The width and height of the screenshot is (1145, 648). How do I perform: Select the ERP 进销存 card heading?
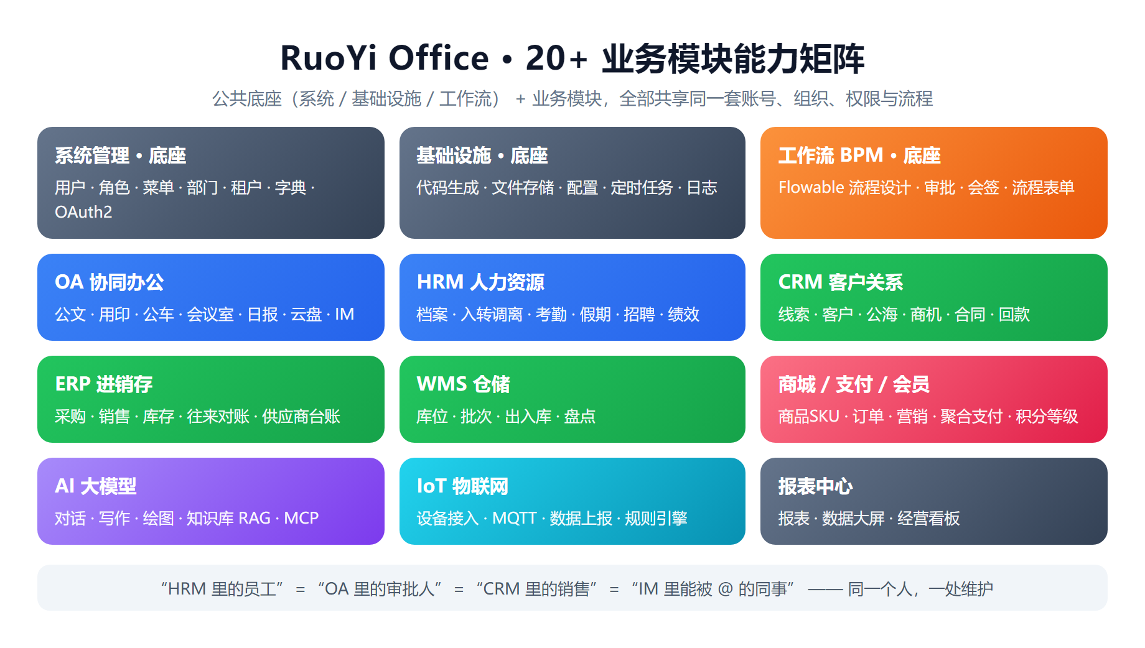pyautogui.click(x=104, y=384)
